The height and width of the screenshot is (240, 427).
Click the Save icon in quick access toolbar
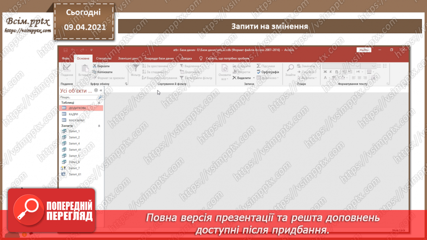(65, 50)
